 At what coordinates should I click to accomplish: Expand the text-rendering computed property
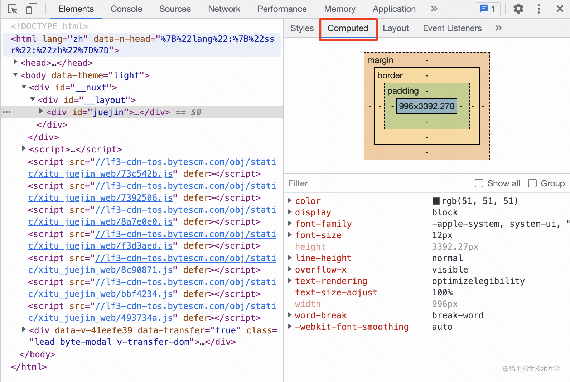(x=290, y=280)
